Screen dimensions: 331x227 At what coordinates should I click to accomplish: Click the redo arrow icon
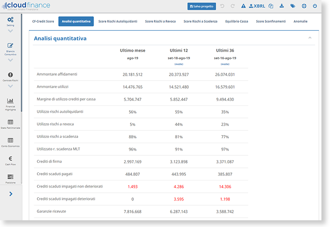[233, 6]
